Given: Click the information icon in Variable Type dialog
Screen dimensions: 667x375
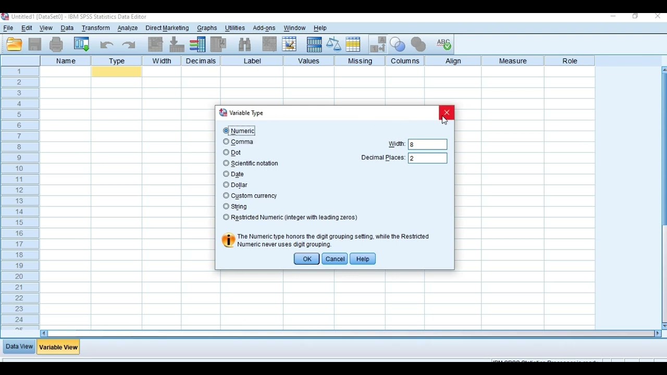Looking at the screenshot, I should click(228, 240).
